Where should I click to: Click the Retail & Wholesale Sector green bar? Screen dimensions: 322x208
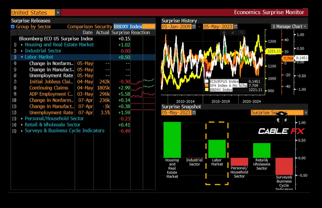click(262, 150)
